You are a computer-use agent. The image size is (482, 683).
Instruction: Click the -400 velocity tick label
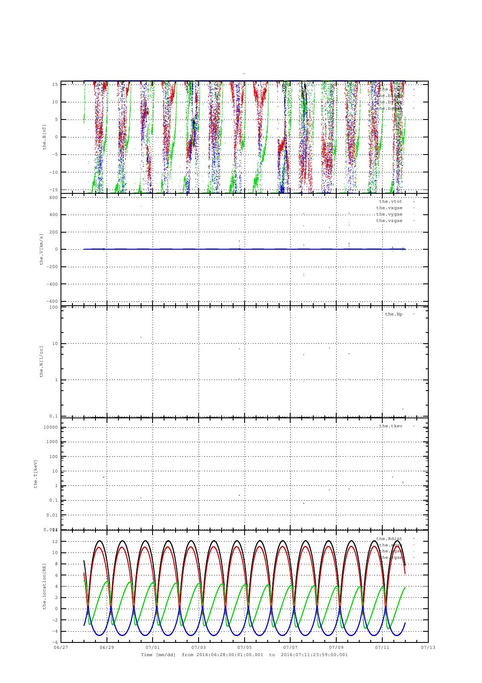click(x=52, y=284)
